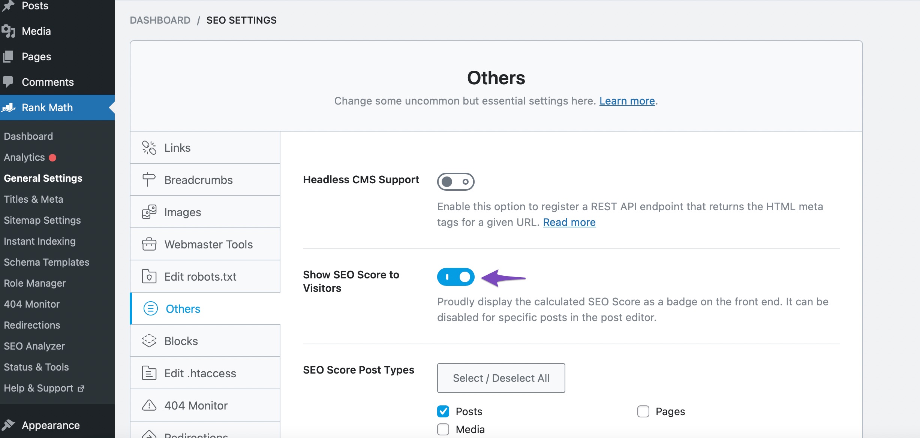
Task: Click the Posts pin icon in sidebar
Action: pyautogui.click(x=8, y=6)
